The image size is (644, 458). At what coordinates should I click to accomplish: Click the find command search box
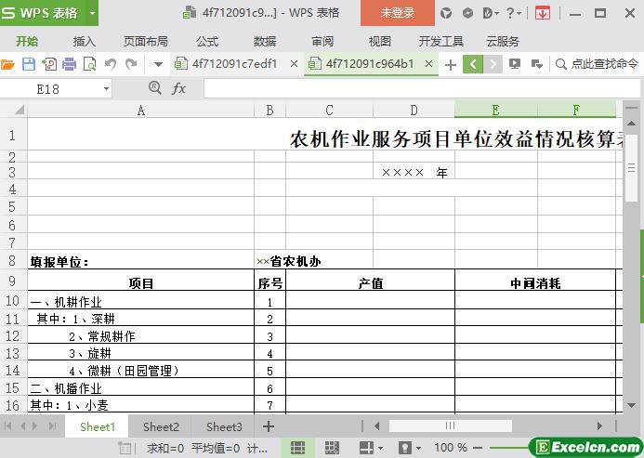[x=598, y=64]
